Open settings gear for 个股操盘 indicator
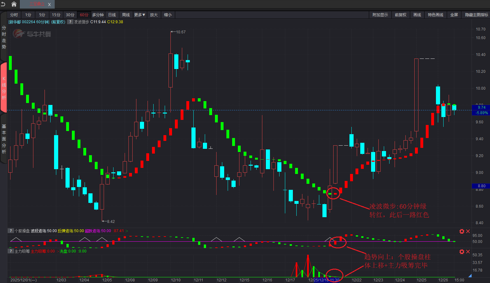Image resolution: width=490 pixels, height=283 pixels. [x=462, y=231]
